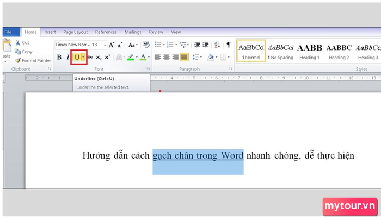Toggle underline with the U button

tap(77, 57)
